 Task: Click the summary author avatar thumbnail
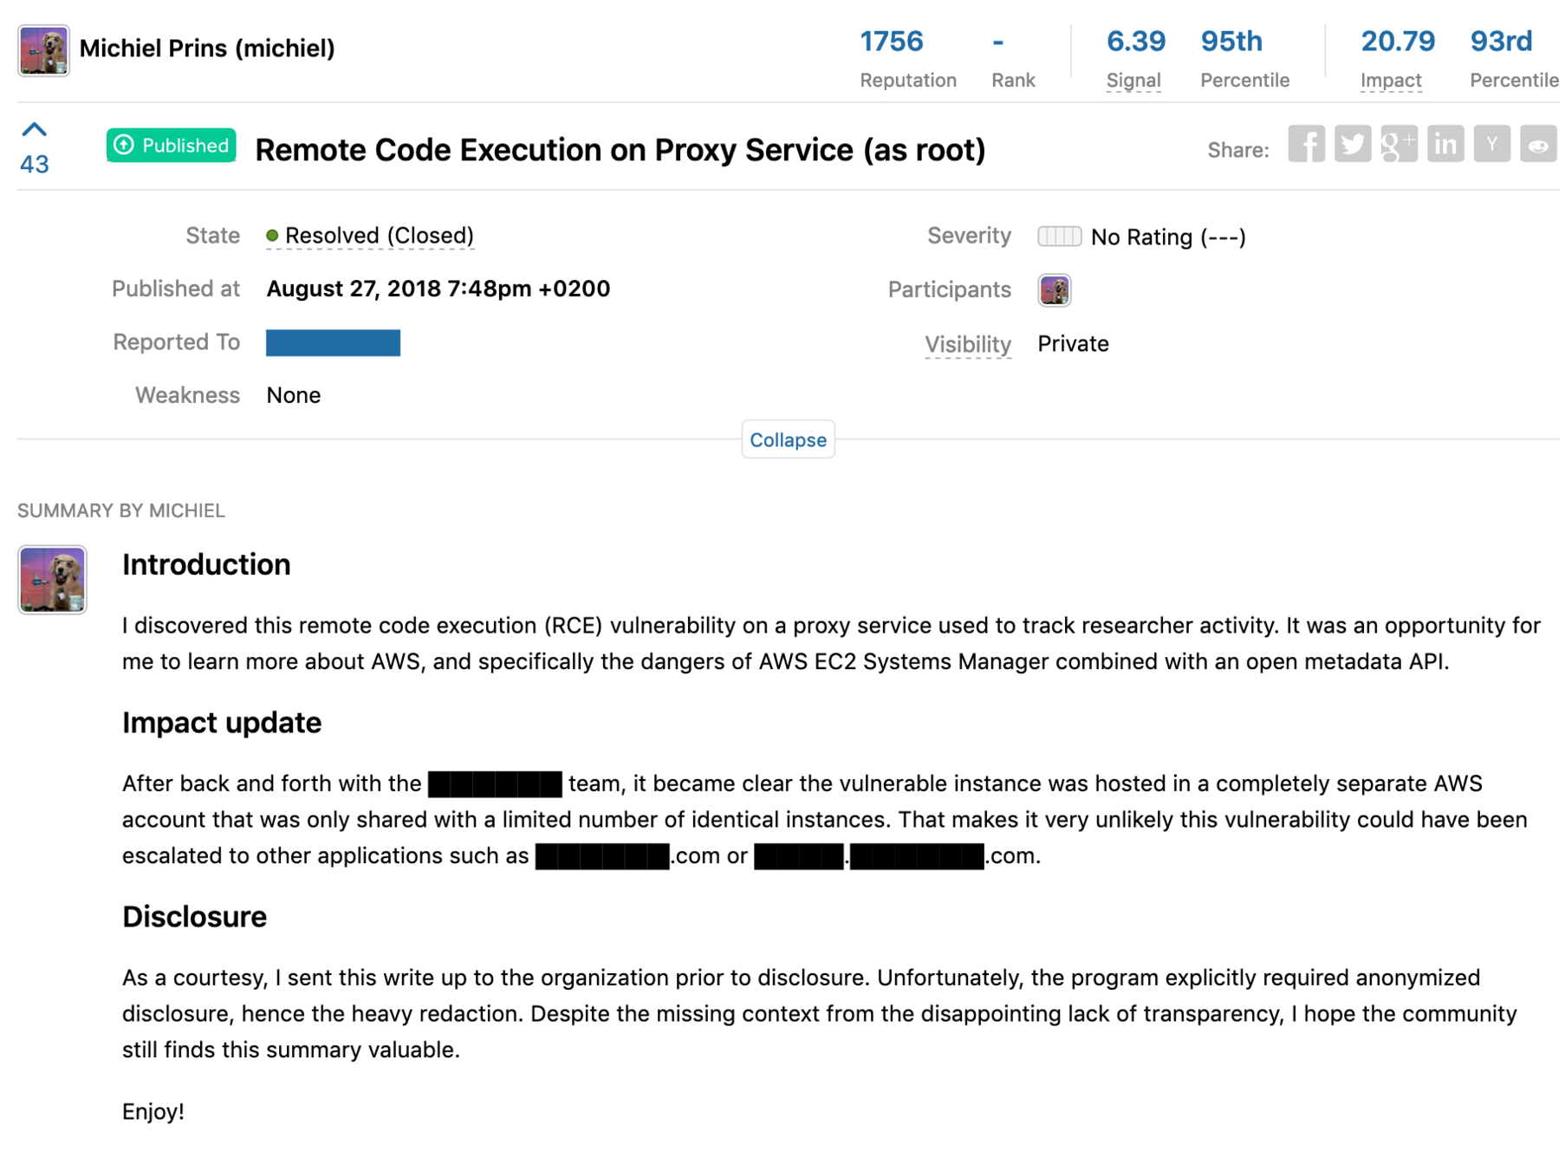52,579
